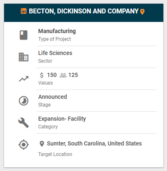Click the building icon beside Life Sciences

pyautogui.click(x=23, y=57)
